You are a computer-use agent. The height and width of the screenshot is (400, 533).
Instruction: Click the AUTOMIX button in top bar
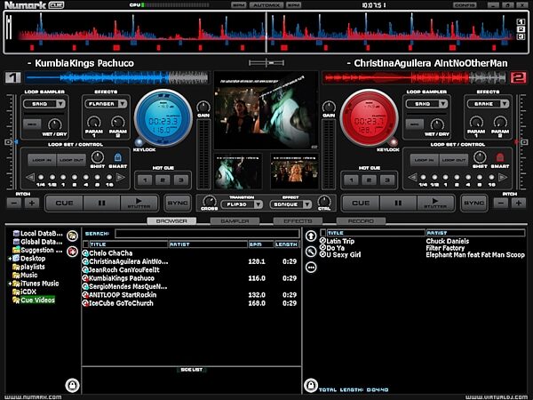pyautogui.click(x=266, y=5)
